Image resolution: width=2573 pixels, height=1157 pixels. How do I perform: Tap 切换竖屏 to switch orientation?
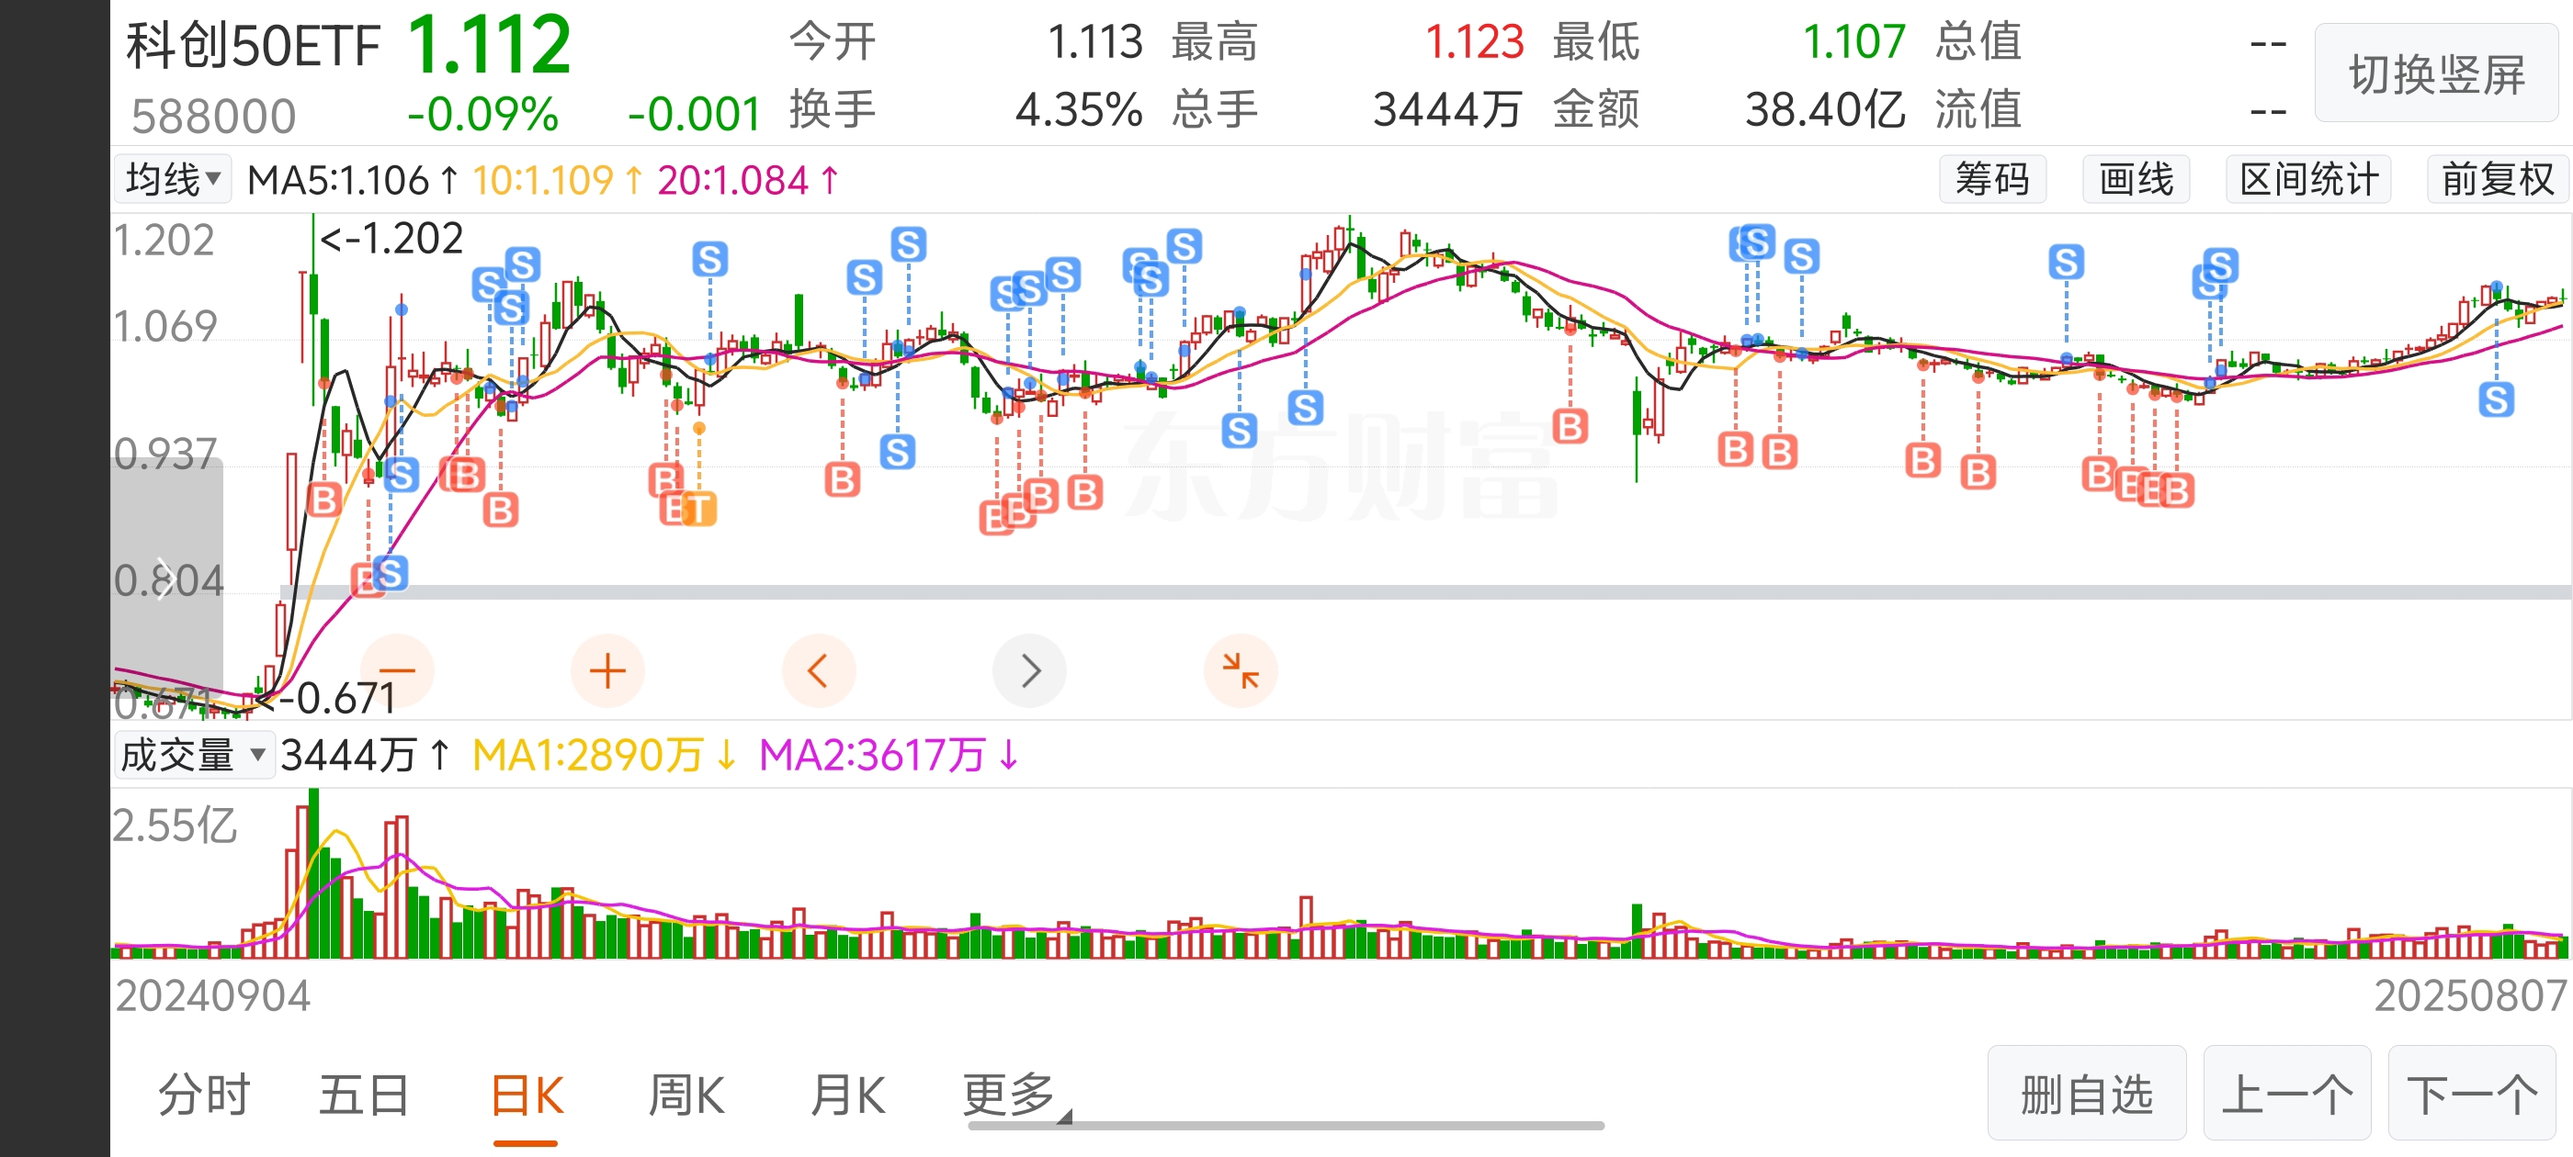point(2436,73)
